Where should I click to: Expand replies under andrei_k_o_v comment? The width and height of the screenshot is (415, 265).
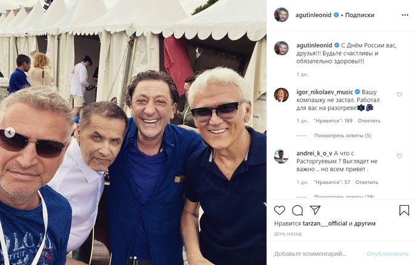click(344, 197)
